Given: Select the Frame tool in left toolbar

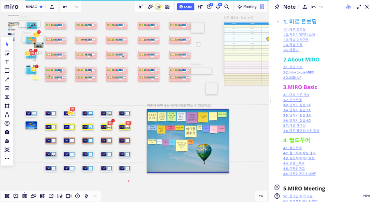Looking at the screenshot, I should (7, 106).
